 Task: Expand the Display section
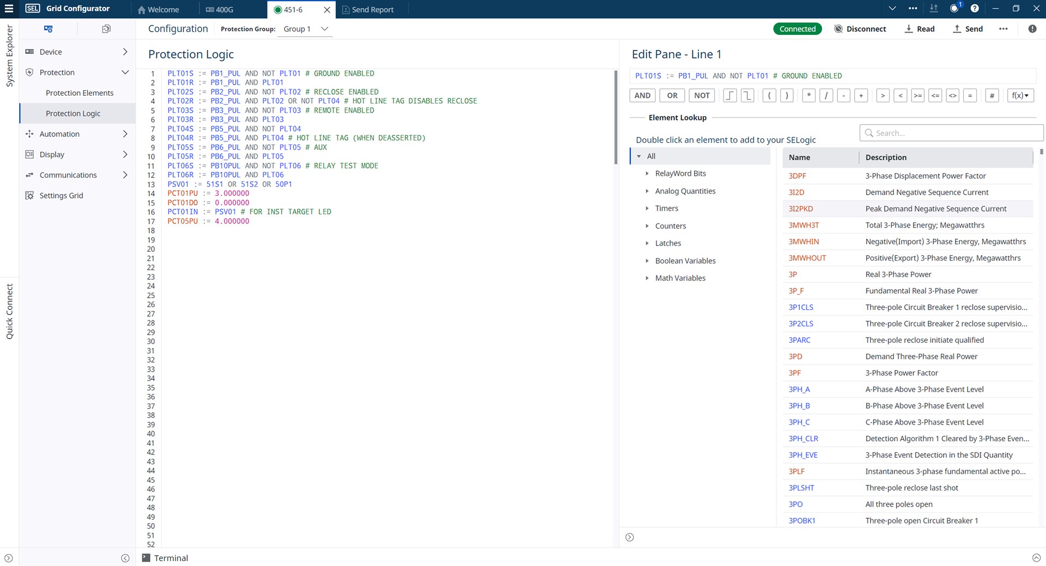(125, 155)
